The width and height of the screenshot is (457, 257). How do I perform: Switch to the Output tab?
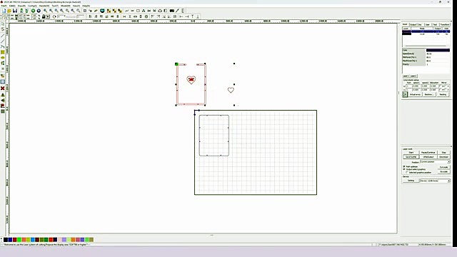[413, 24]
